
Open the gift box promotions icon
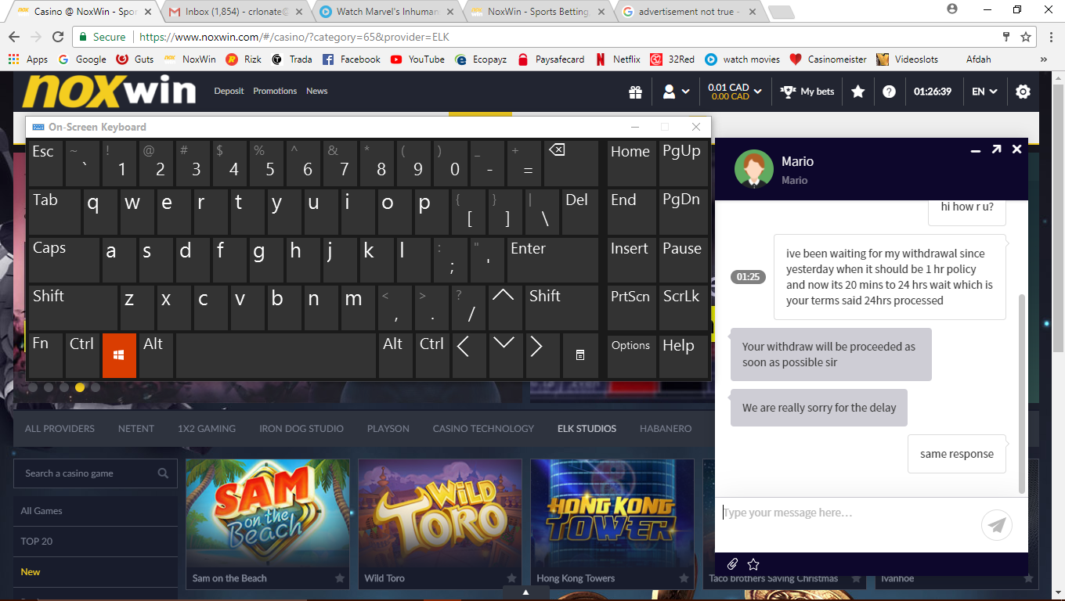coord(635,92)
